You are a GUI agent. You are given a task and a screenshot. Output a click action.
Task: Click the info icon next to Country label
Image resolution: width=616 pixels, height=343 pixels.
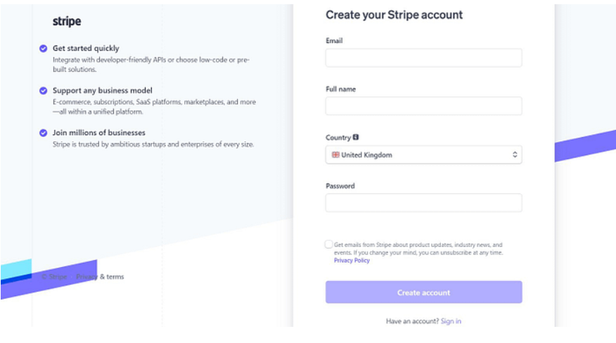356,137
